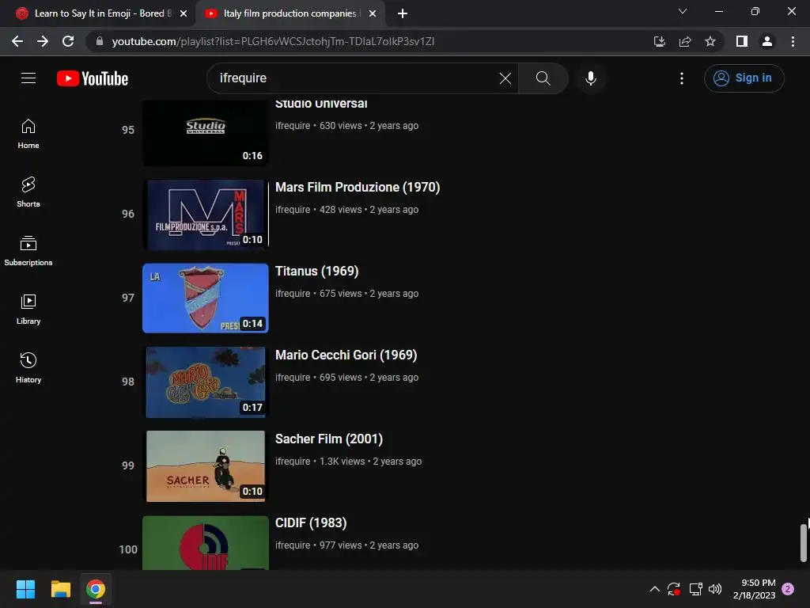Open Chrome three-dot menu
Image resolution: width=810 pixels, height=608 pixels.
[793, 41]
